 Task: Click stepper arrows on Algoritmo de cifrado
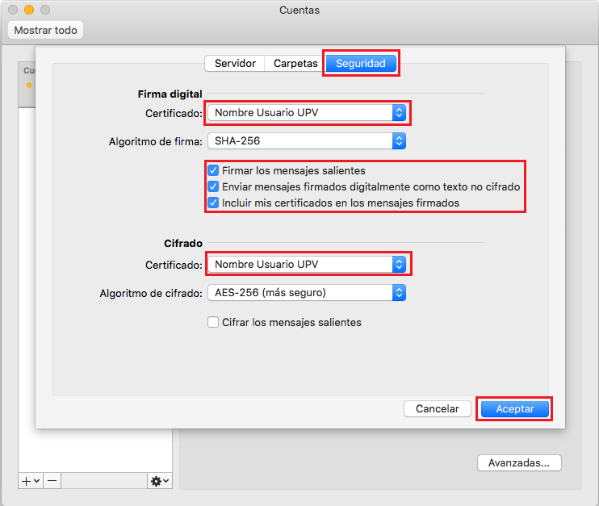pyautogui.click(x=399, y=292)
